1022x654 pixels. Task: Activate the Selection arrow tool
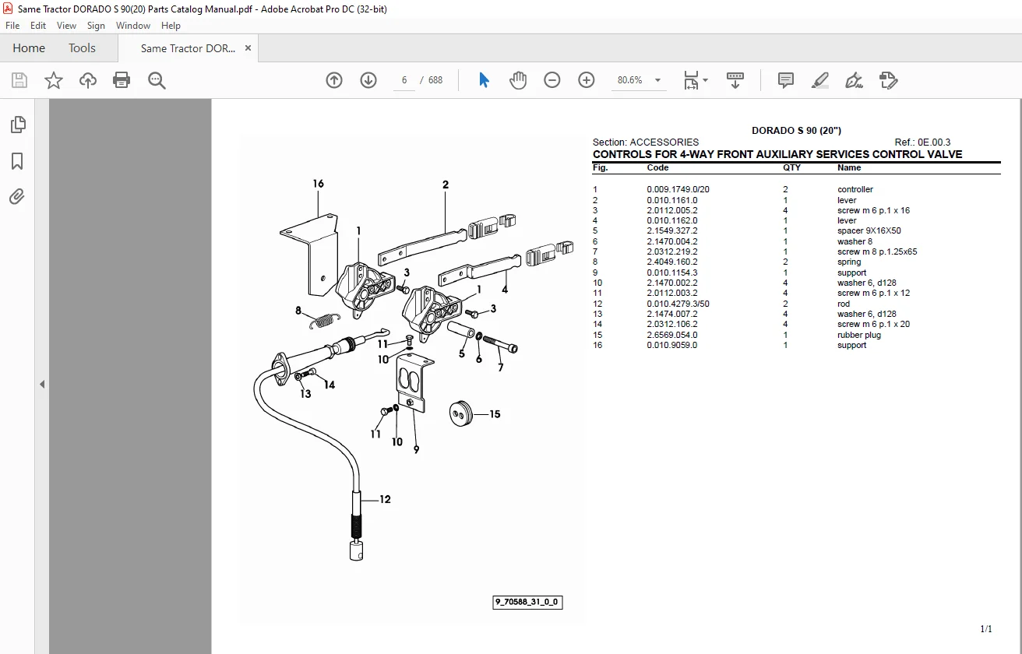tap(484, 80)
